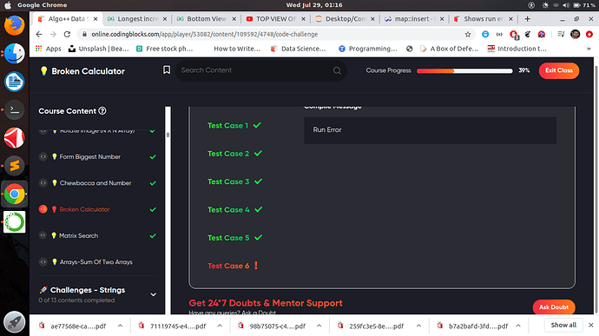Toggle eye icon for Matrix Search
Viewport: 599px width, 336px height.
(x=43, y=235)
